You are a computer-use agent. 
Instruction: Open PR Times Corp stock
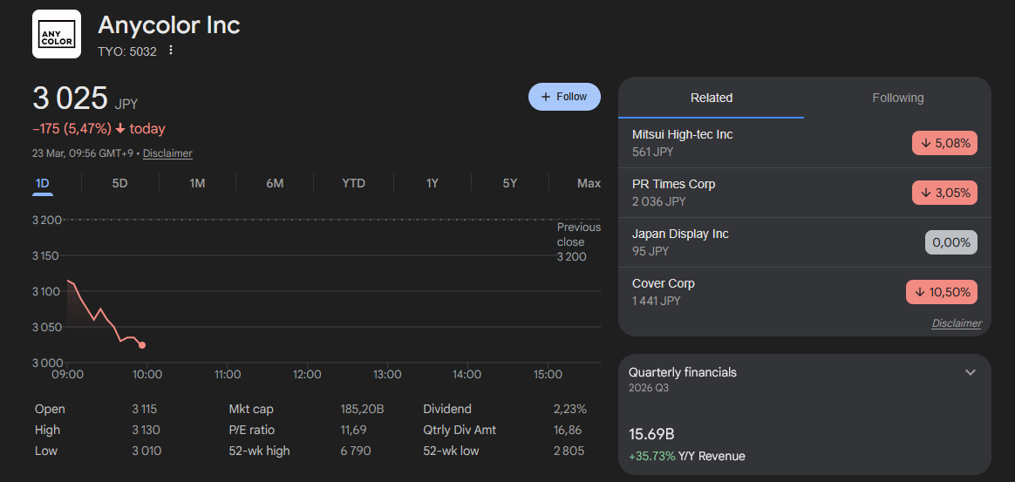tap(805, 193)
